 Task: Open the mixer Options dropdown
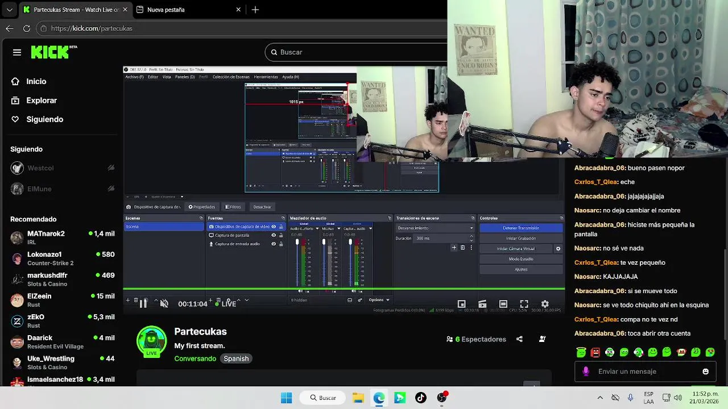[x=379, y=300]
